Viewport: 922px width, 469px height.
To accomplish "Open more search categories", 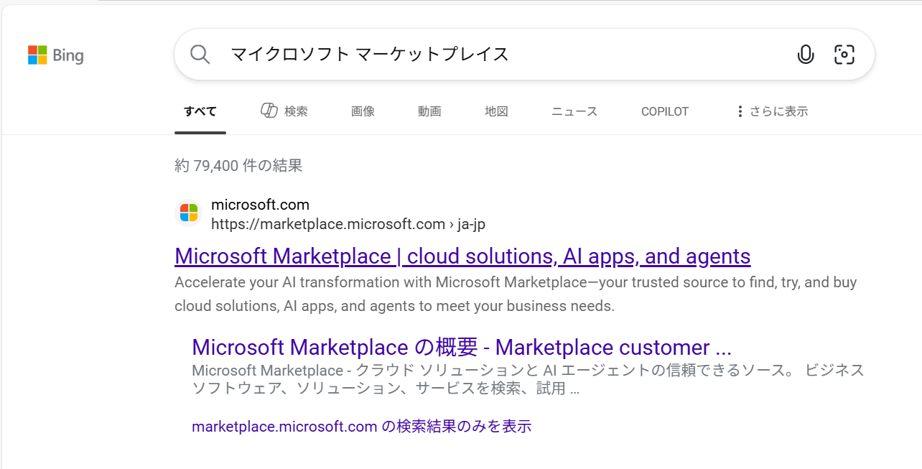I will pos(772,111).
